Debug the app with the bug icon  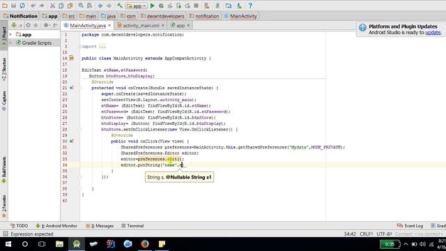click(x=161, y=6)
